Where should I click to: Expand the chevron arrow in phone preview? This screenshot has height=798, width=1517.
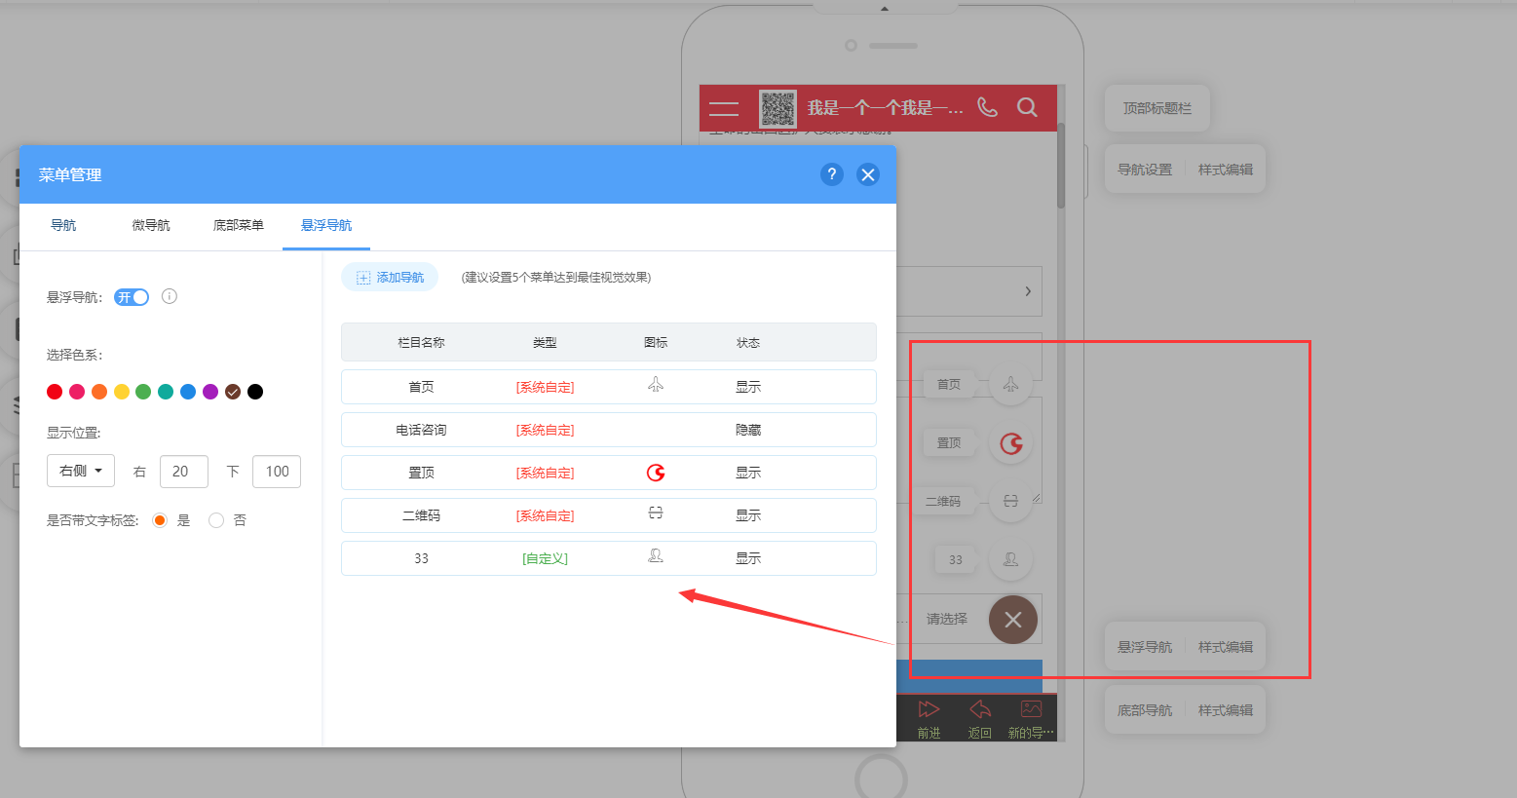[1028, 291]
